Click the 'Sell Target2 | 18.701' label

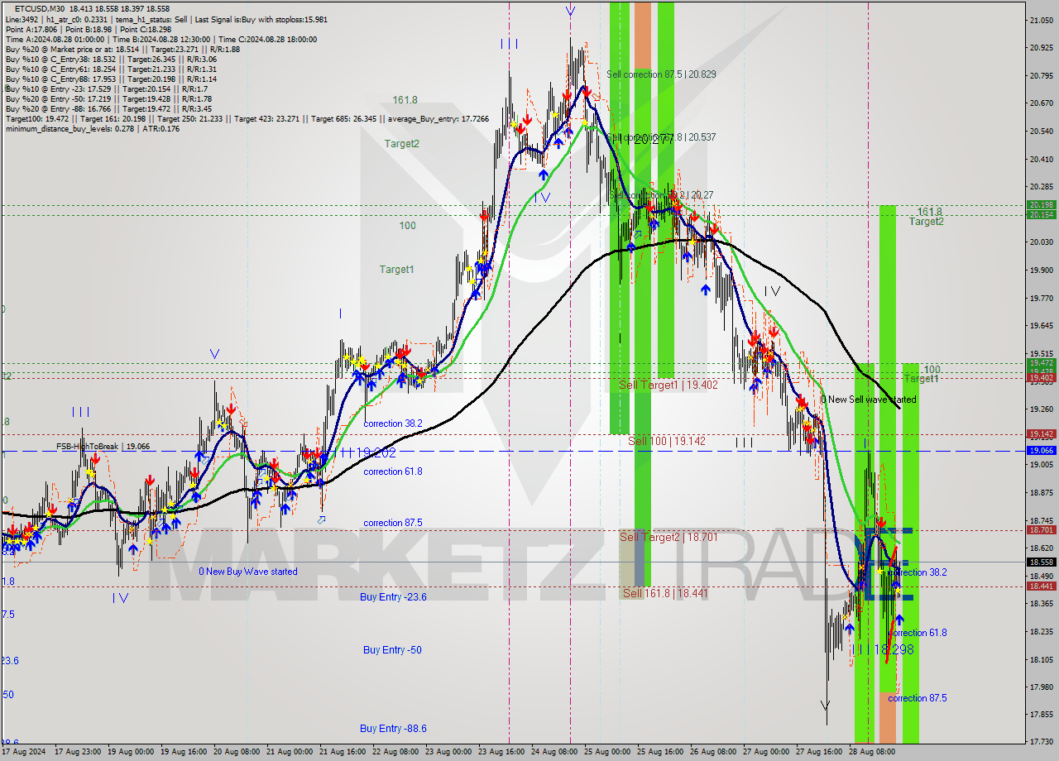668,537
